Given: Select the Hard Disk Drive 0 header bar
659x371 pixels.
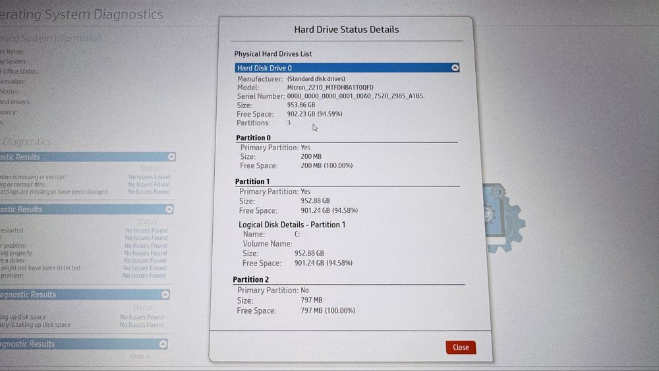Looking at the screenshot, I should [x=347, y=68].
